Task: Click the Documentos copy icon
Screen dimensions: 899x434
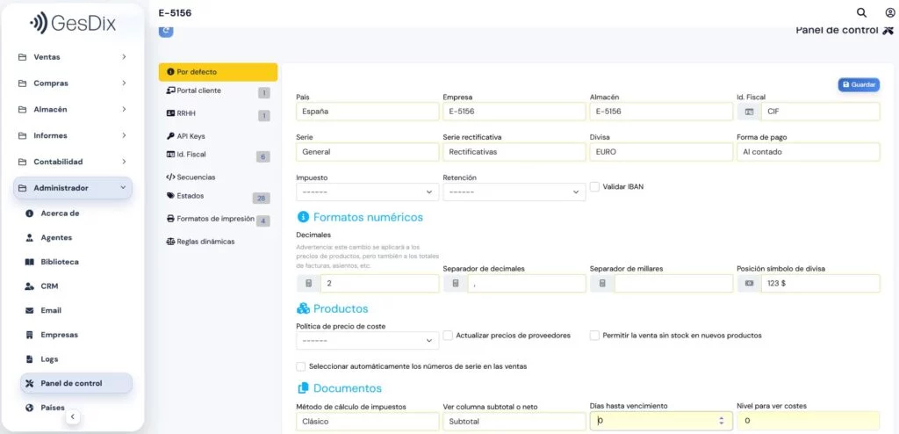Action: [303, 388]
